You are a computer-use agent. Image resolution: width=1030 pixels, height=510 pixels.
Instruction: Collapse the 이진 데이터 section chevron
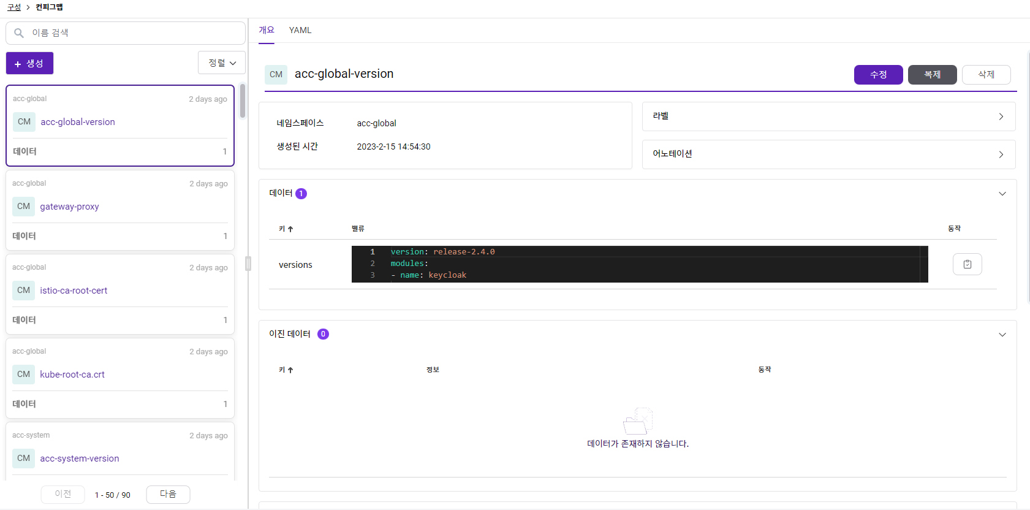tap(1002, 335)
